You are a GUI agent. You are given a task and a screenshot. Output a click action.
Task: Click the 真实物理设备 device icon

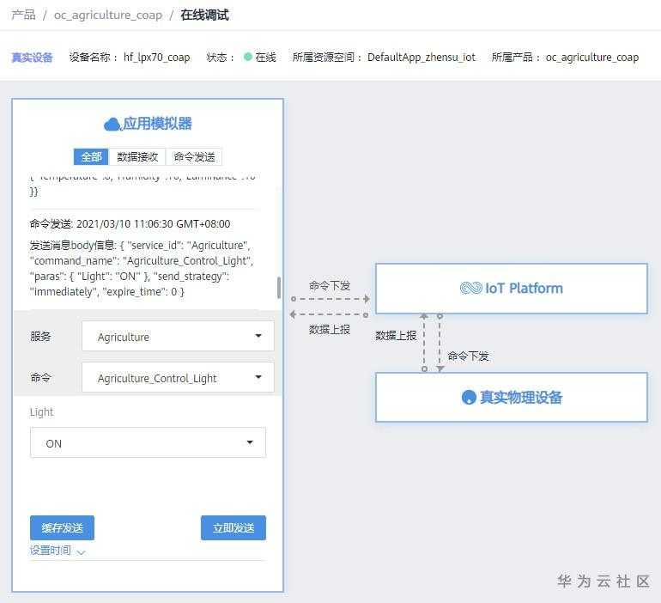tap(469, 397)
